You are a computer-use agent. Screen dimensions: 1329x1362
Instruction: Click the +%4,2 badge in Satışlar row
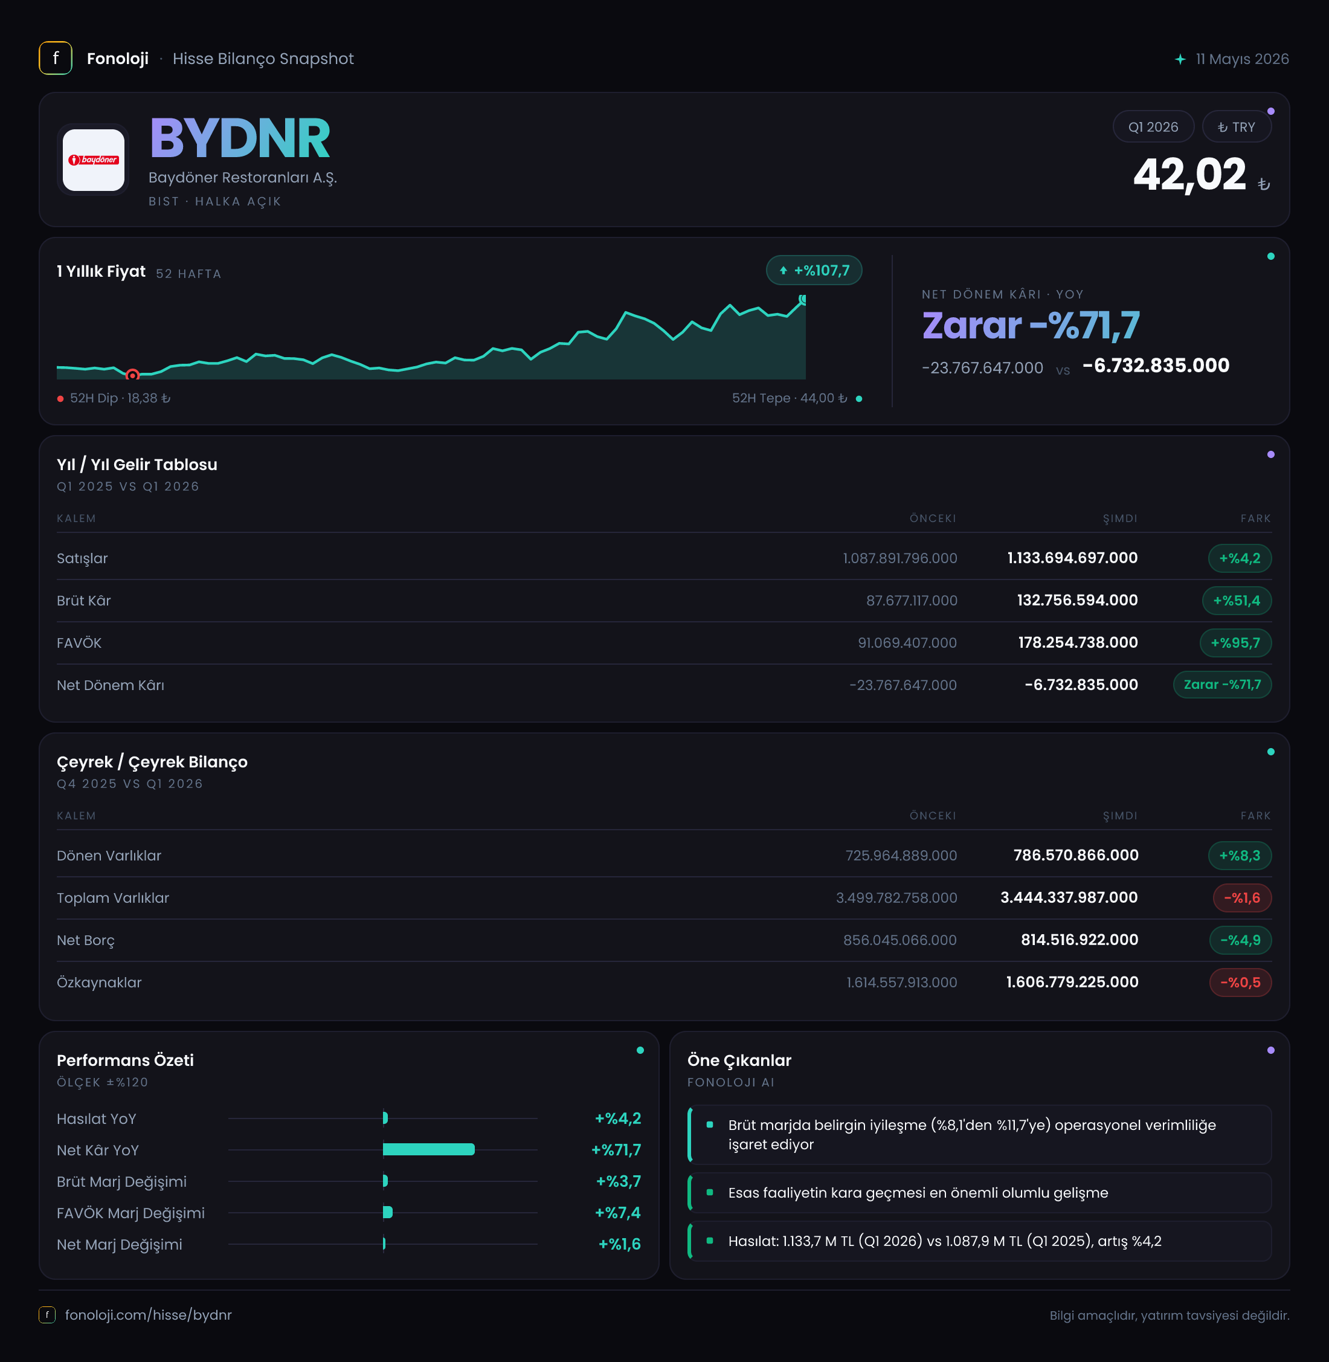click(1239, 558)
